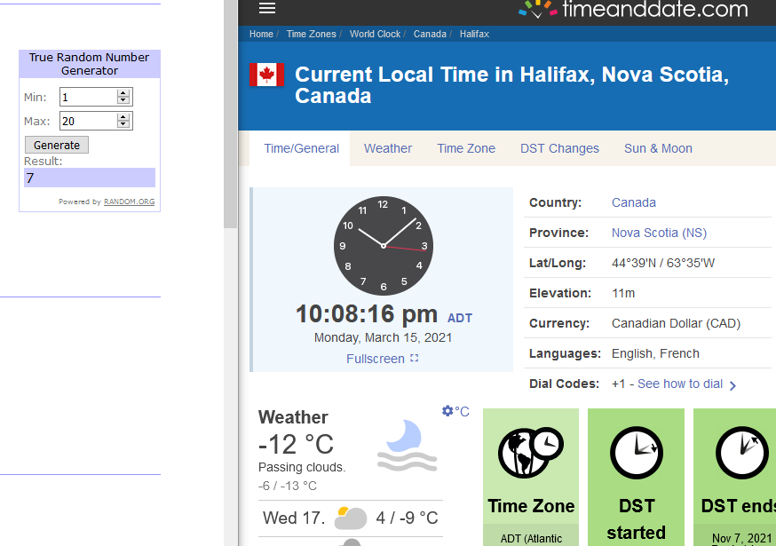776x546 pixels.
Task: Increase the Min value with up arrow
Action: point(123,93)
